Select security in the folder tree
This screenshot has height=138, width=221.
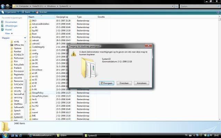point(18,91)
